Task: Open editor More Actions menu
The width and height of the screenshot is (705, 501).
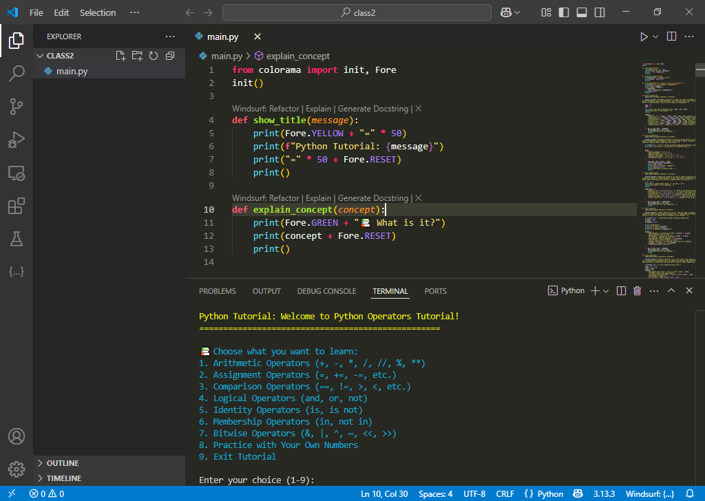Action: click(x=688, y=36)
